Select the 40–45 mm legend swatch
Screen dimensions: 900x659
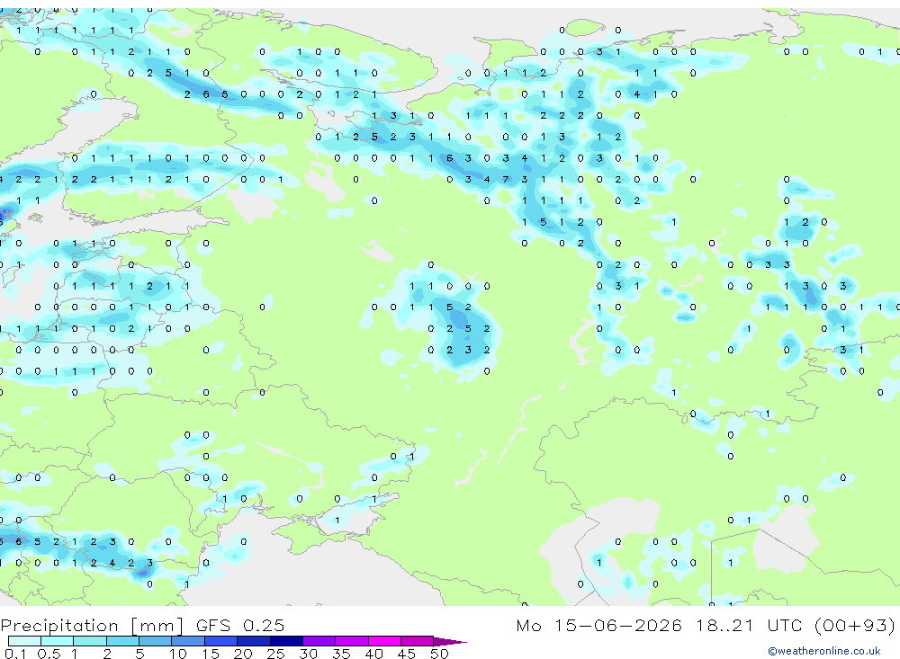point(384,641)
